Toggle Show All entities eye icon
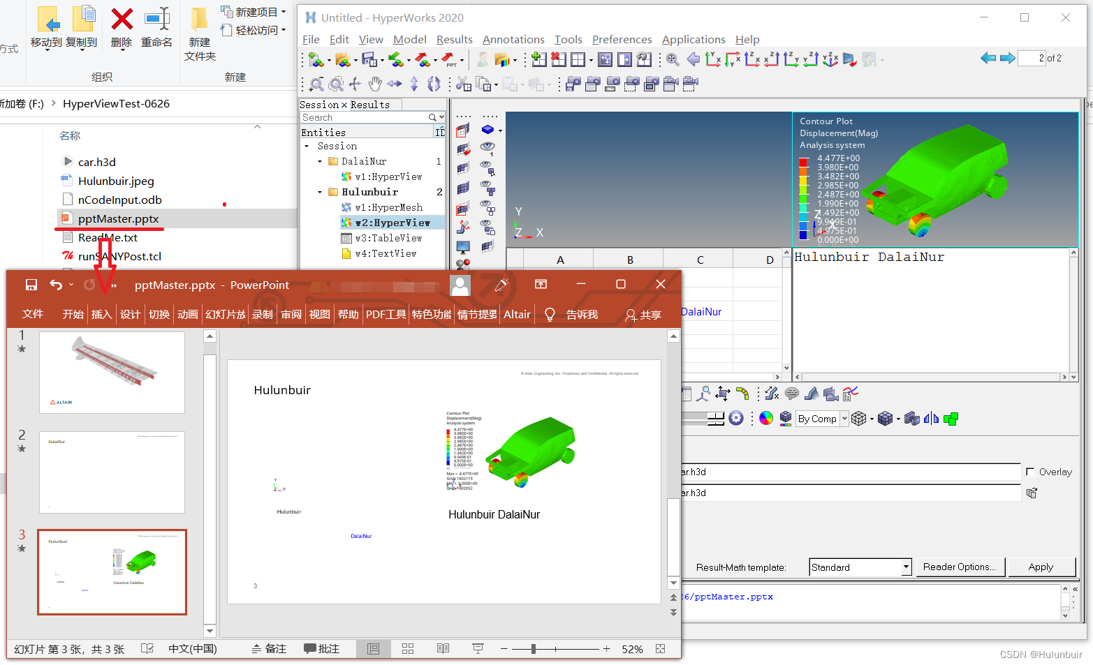The image size is (1093, 665). (487, 187)
